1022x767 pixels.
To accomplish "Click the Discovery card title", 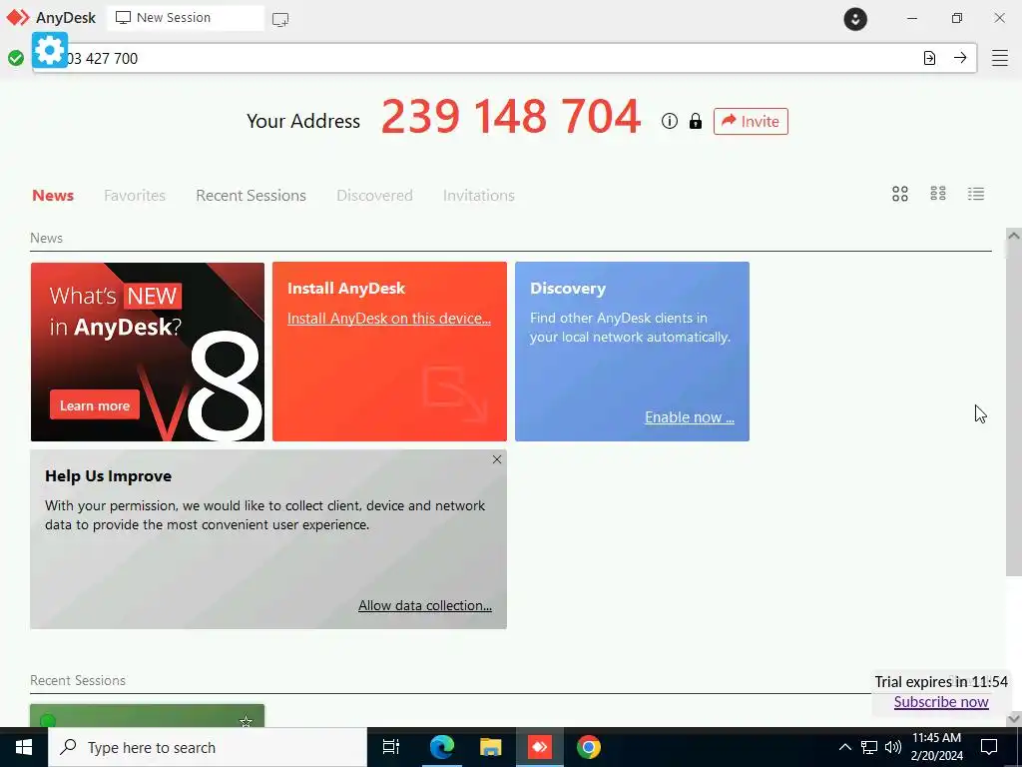I will pyautogui.click(x=568, y=289).
